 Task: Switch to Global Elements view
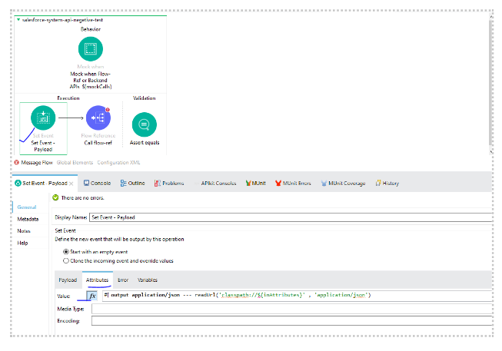coord(75,163)
